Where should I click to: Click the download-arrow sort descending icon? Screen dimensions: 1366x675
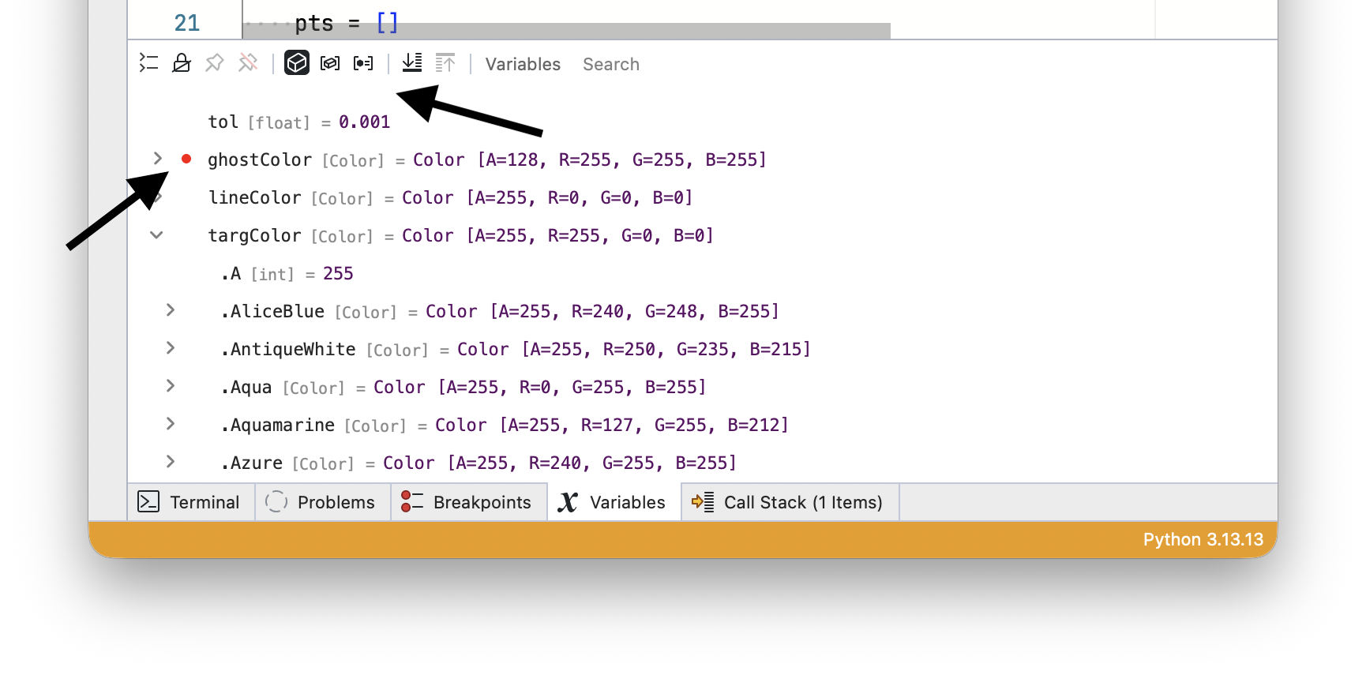click(x=412, y=63)
